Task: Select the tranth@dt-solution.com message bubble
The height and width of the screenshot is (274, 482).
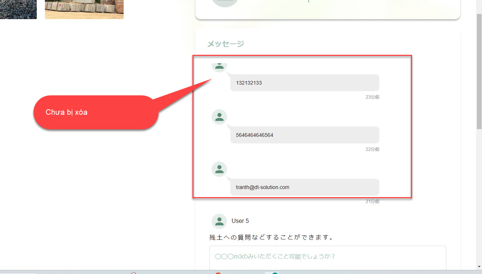Action: (x=305, y=187)
